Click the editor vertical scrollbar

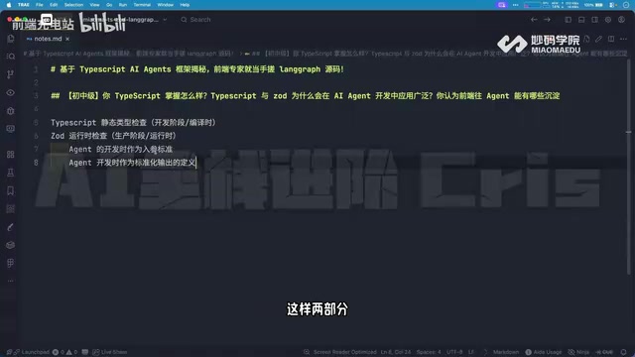(x=628, y=166)
